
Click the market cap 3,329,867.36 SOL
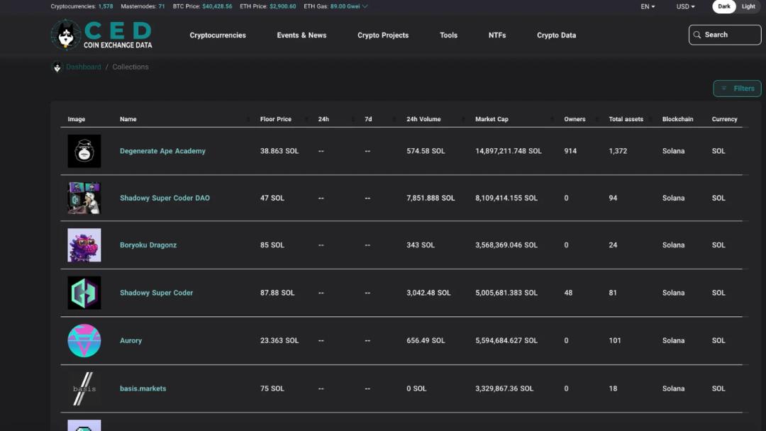tap(504, 388)
